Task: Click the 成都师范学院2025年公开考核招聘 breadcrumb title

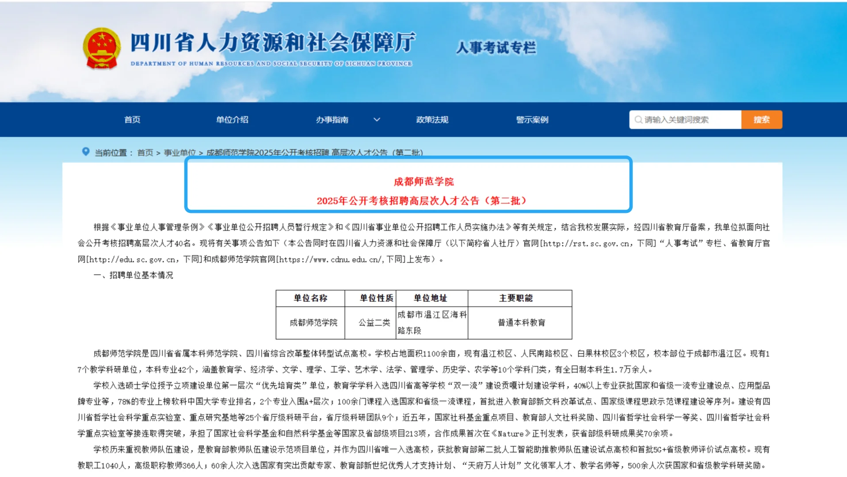Action: [x=315, y=153]
